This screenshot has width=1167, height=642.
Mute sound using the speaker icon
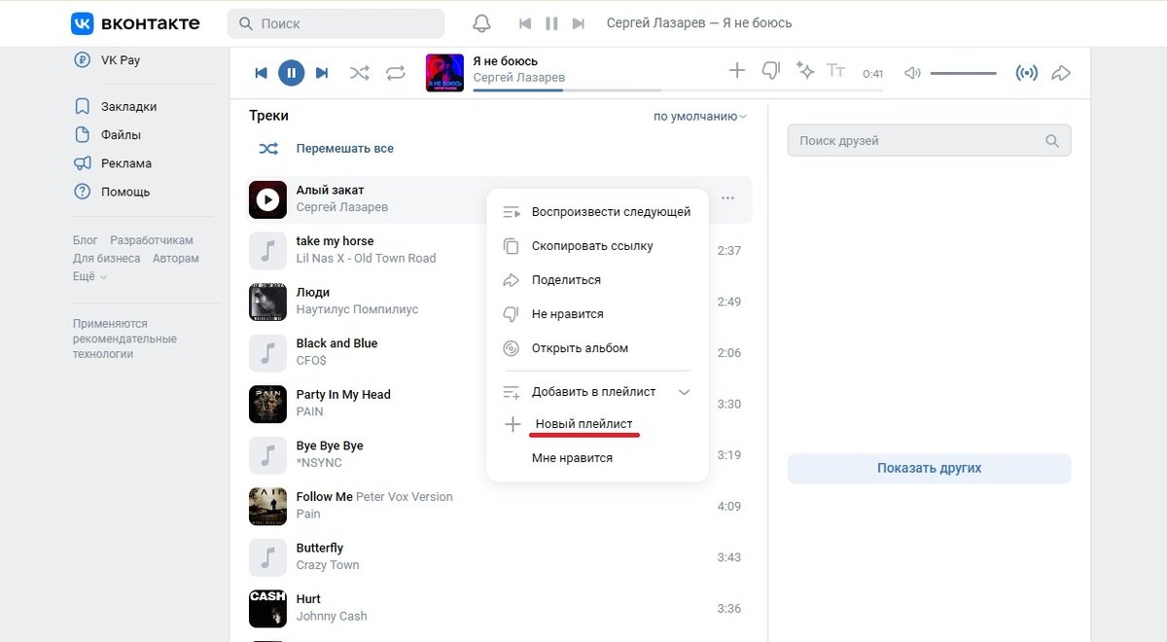(912, 73)
